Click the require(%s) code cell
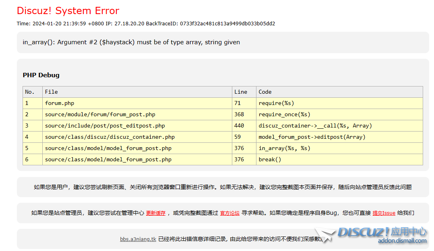The image size is (434, 251). [339, 103]
